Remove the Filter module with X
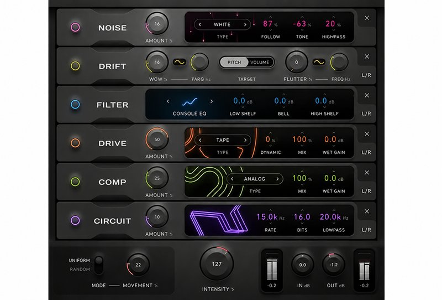This screenshot has height=300, width=442. click(367, 95)
